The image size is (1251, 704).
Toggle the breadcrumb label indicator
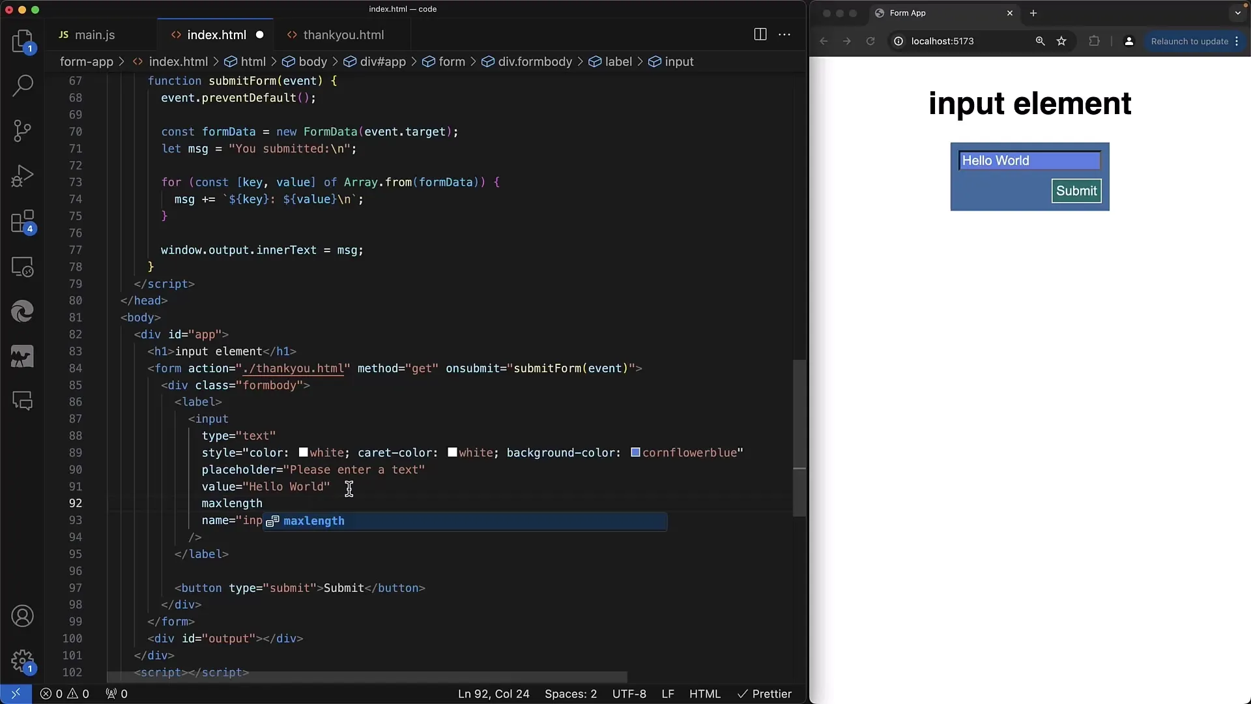tap(618, 61)
